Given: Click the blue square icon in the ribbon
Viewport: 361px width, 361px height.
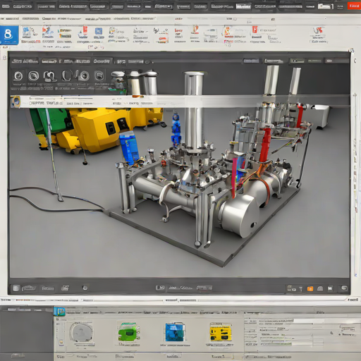Looking at the screenshot, I should pos(99,31).
